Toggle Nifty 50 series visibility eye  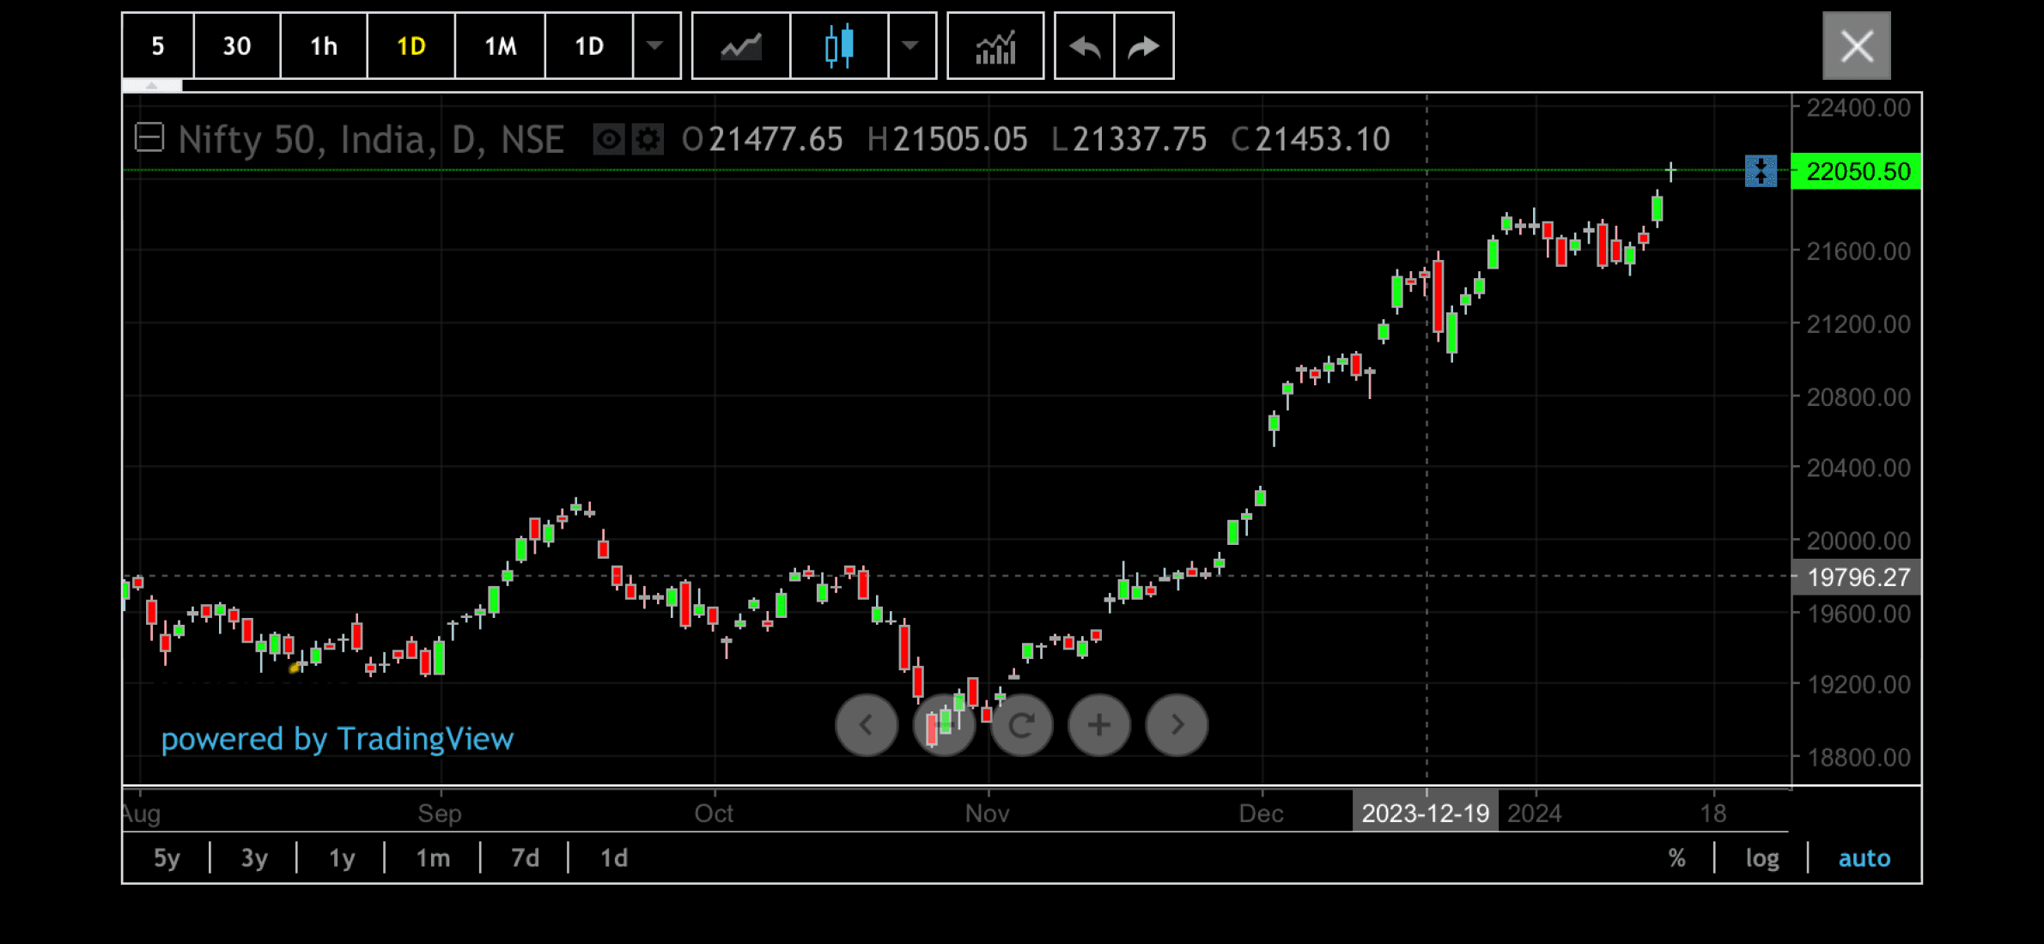point(609,140)
